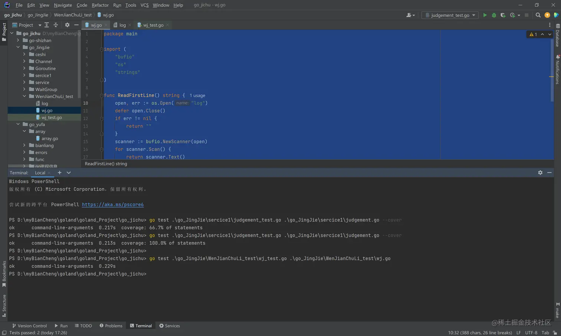This screenshot has width=561, height=336.
Task: Click the orange update arrow icon
Action: 547,15
